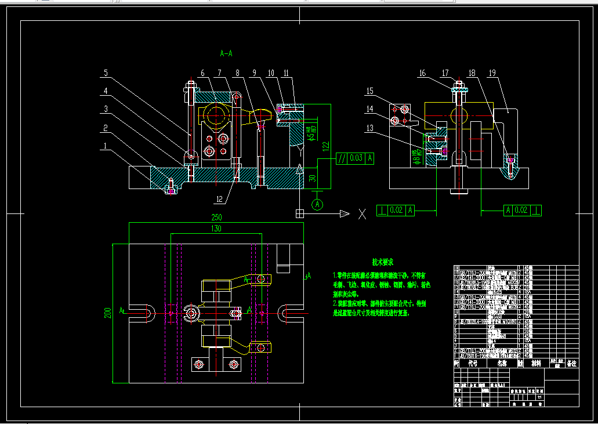Click the UCS origin square icon
Image resolution: width=598 pixels, height=424 pixels.
tap(300, 214)
